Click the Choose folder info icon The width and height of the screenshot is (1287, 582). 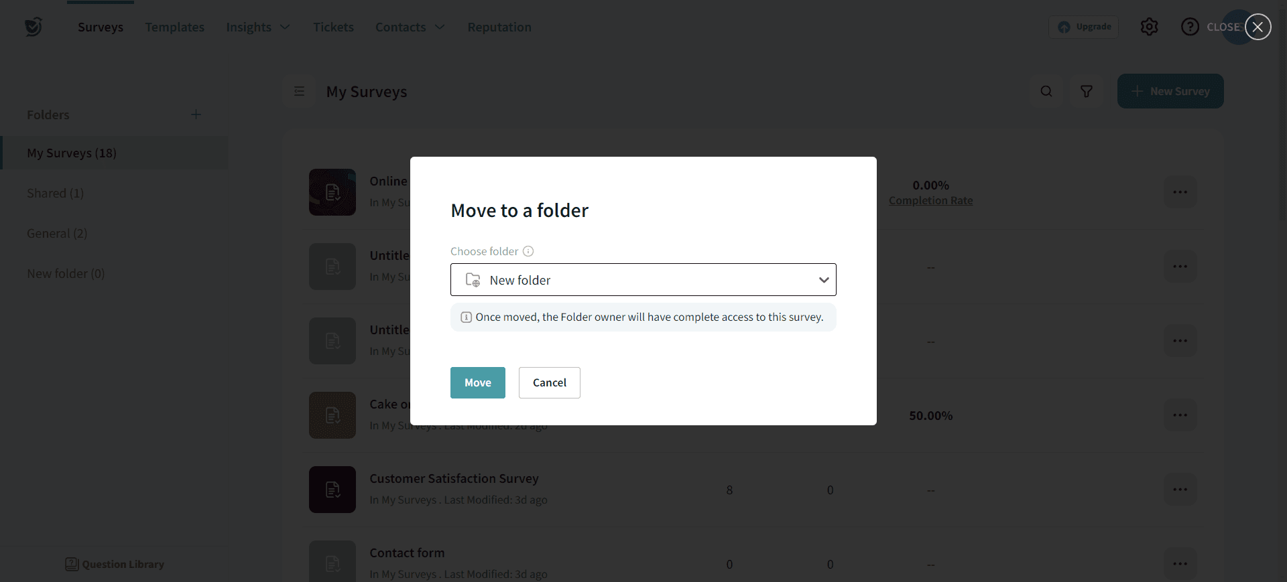click(x=528, y=251)
